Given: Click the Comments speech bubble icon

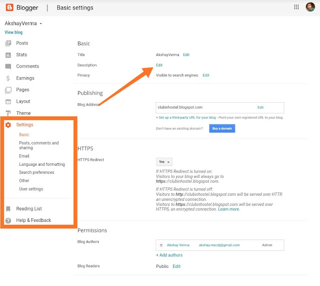Looking at the screenshot, I should 8,67.
